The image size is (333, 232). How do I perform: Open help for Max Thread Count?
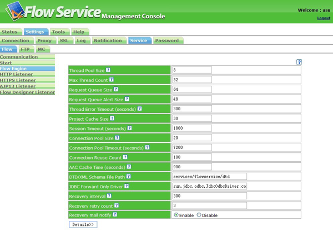(x=112, y=79)
